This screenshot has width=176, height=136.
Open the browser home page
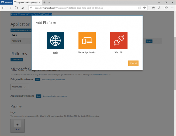coord(23,8)
